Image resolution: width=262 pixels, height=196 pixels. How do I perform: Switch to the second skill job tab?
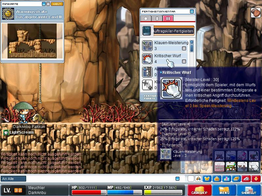(x=157, y=19)
